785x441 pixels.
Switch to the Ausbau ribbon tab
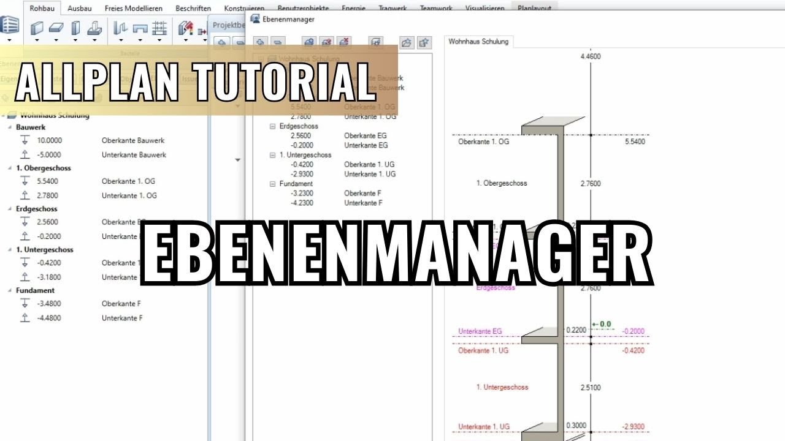(80, 9)
